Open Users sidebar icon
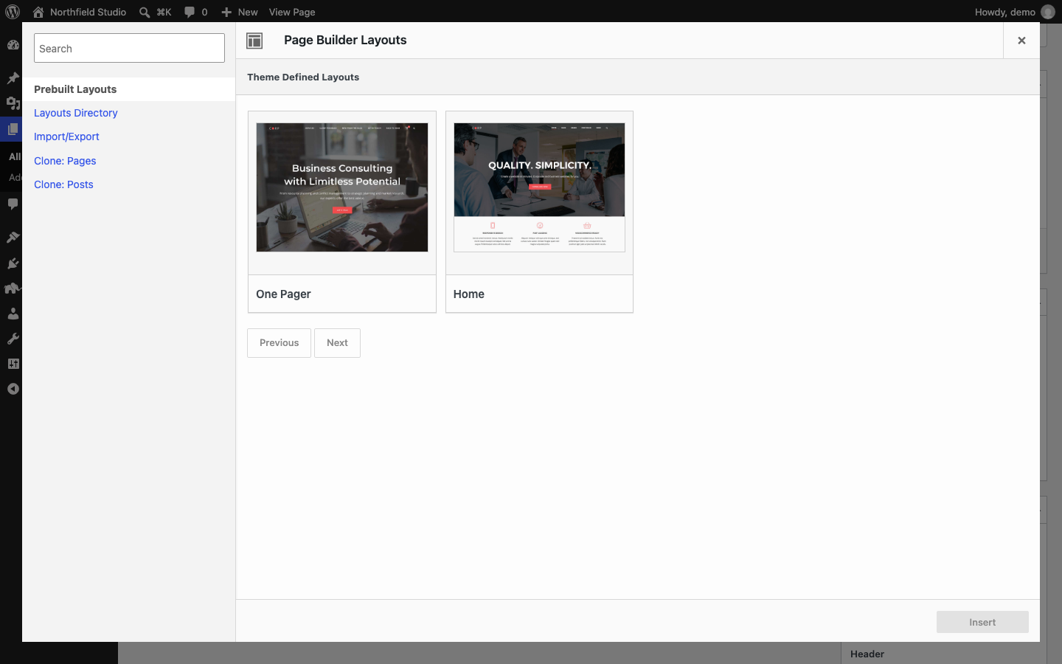 13,314
